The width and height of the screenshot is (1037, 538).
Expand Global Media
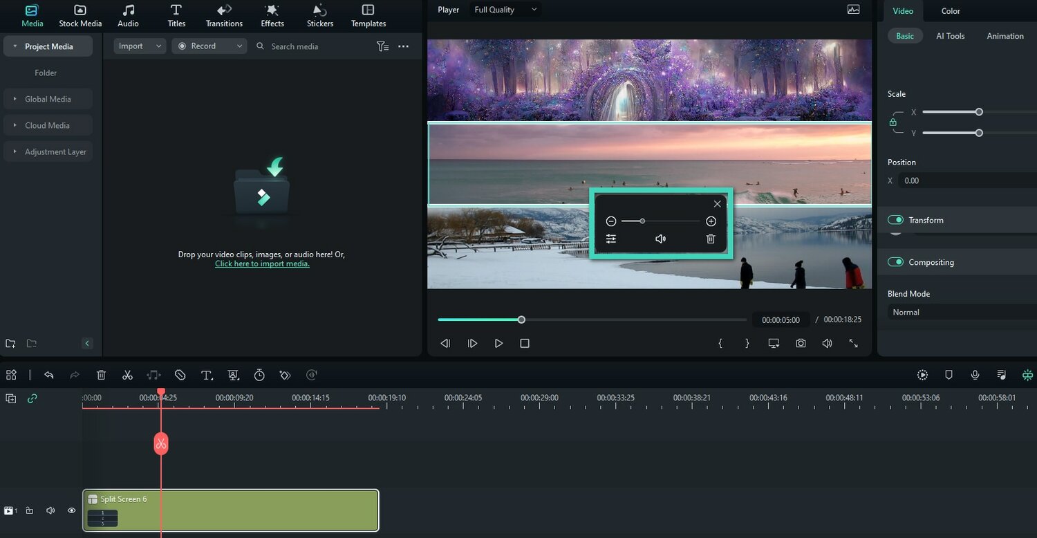[15, 99]
